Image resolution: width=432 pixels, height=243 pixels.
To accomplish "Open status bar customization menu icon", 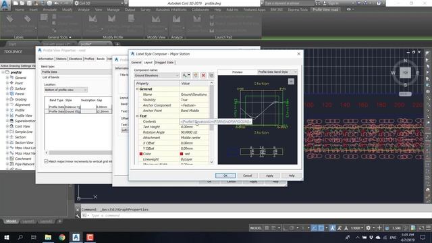I will coord(429,228).
